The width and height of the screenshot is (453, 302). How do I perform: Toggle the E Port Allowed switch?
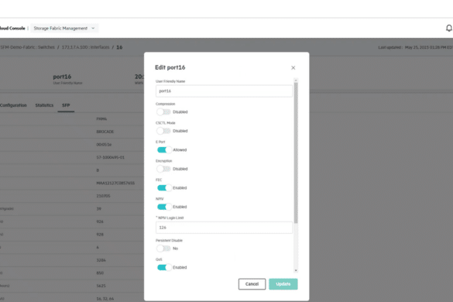164,149
